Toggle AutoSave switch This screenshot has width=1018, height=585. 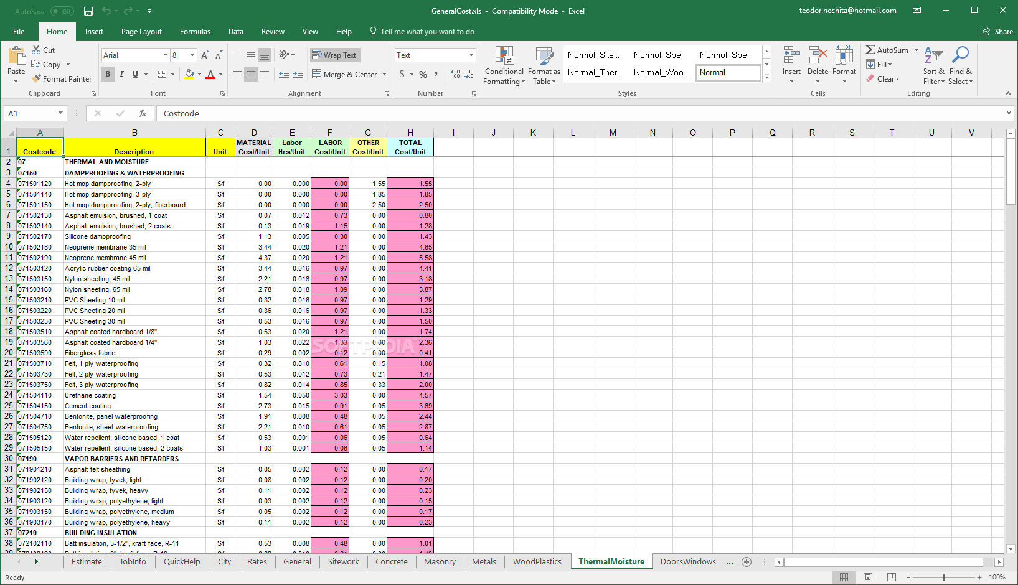point(62,11)
